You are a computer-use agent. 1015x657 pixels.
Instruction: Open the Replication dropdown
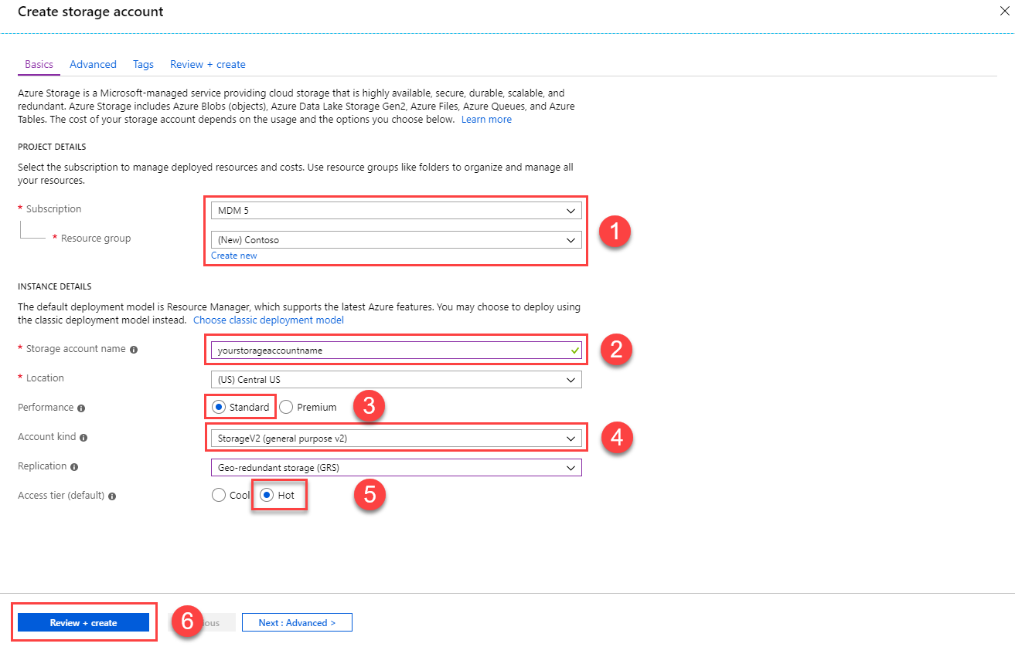point(395,467)
